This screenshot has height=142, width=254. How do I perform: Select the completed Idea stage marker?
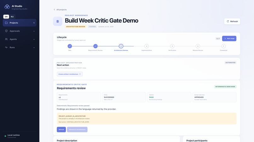click(70, 46)
